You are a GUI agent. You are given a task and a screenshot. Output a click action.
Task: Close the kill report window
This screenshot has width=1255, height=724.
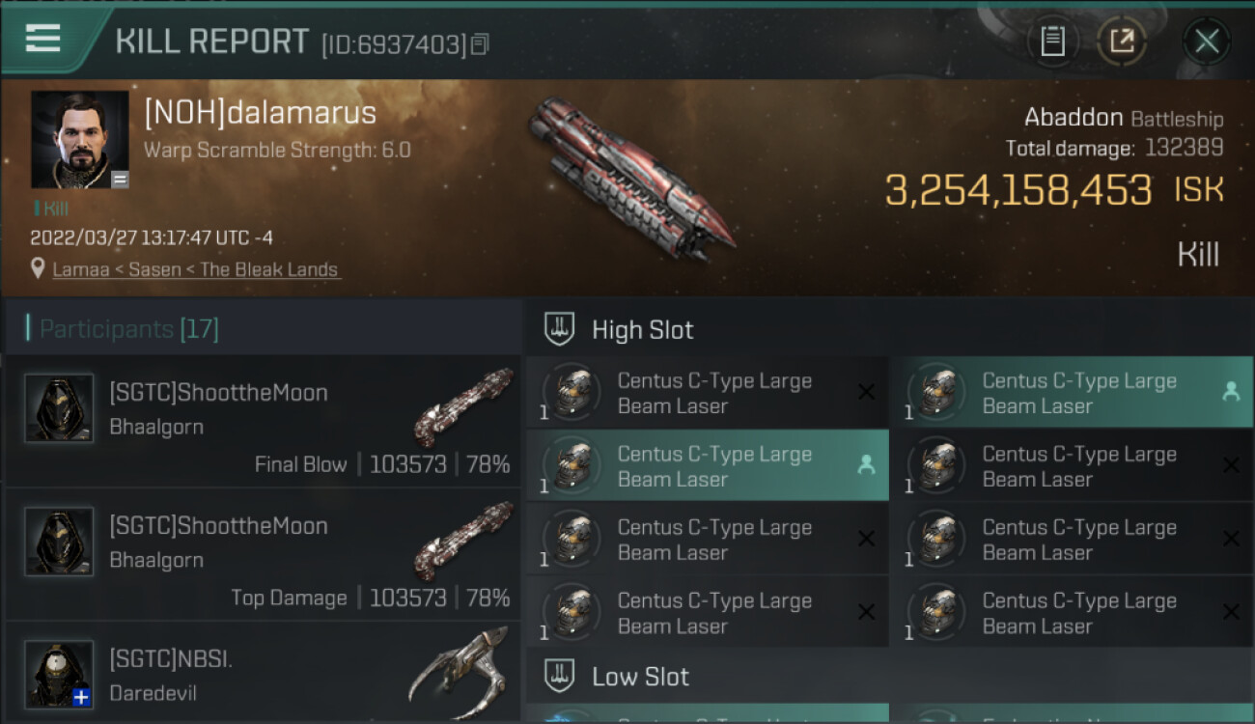[1206, 42]
